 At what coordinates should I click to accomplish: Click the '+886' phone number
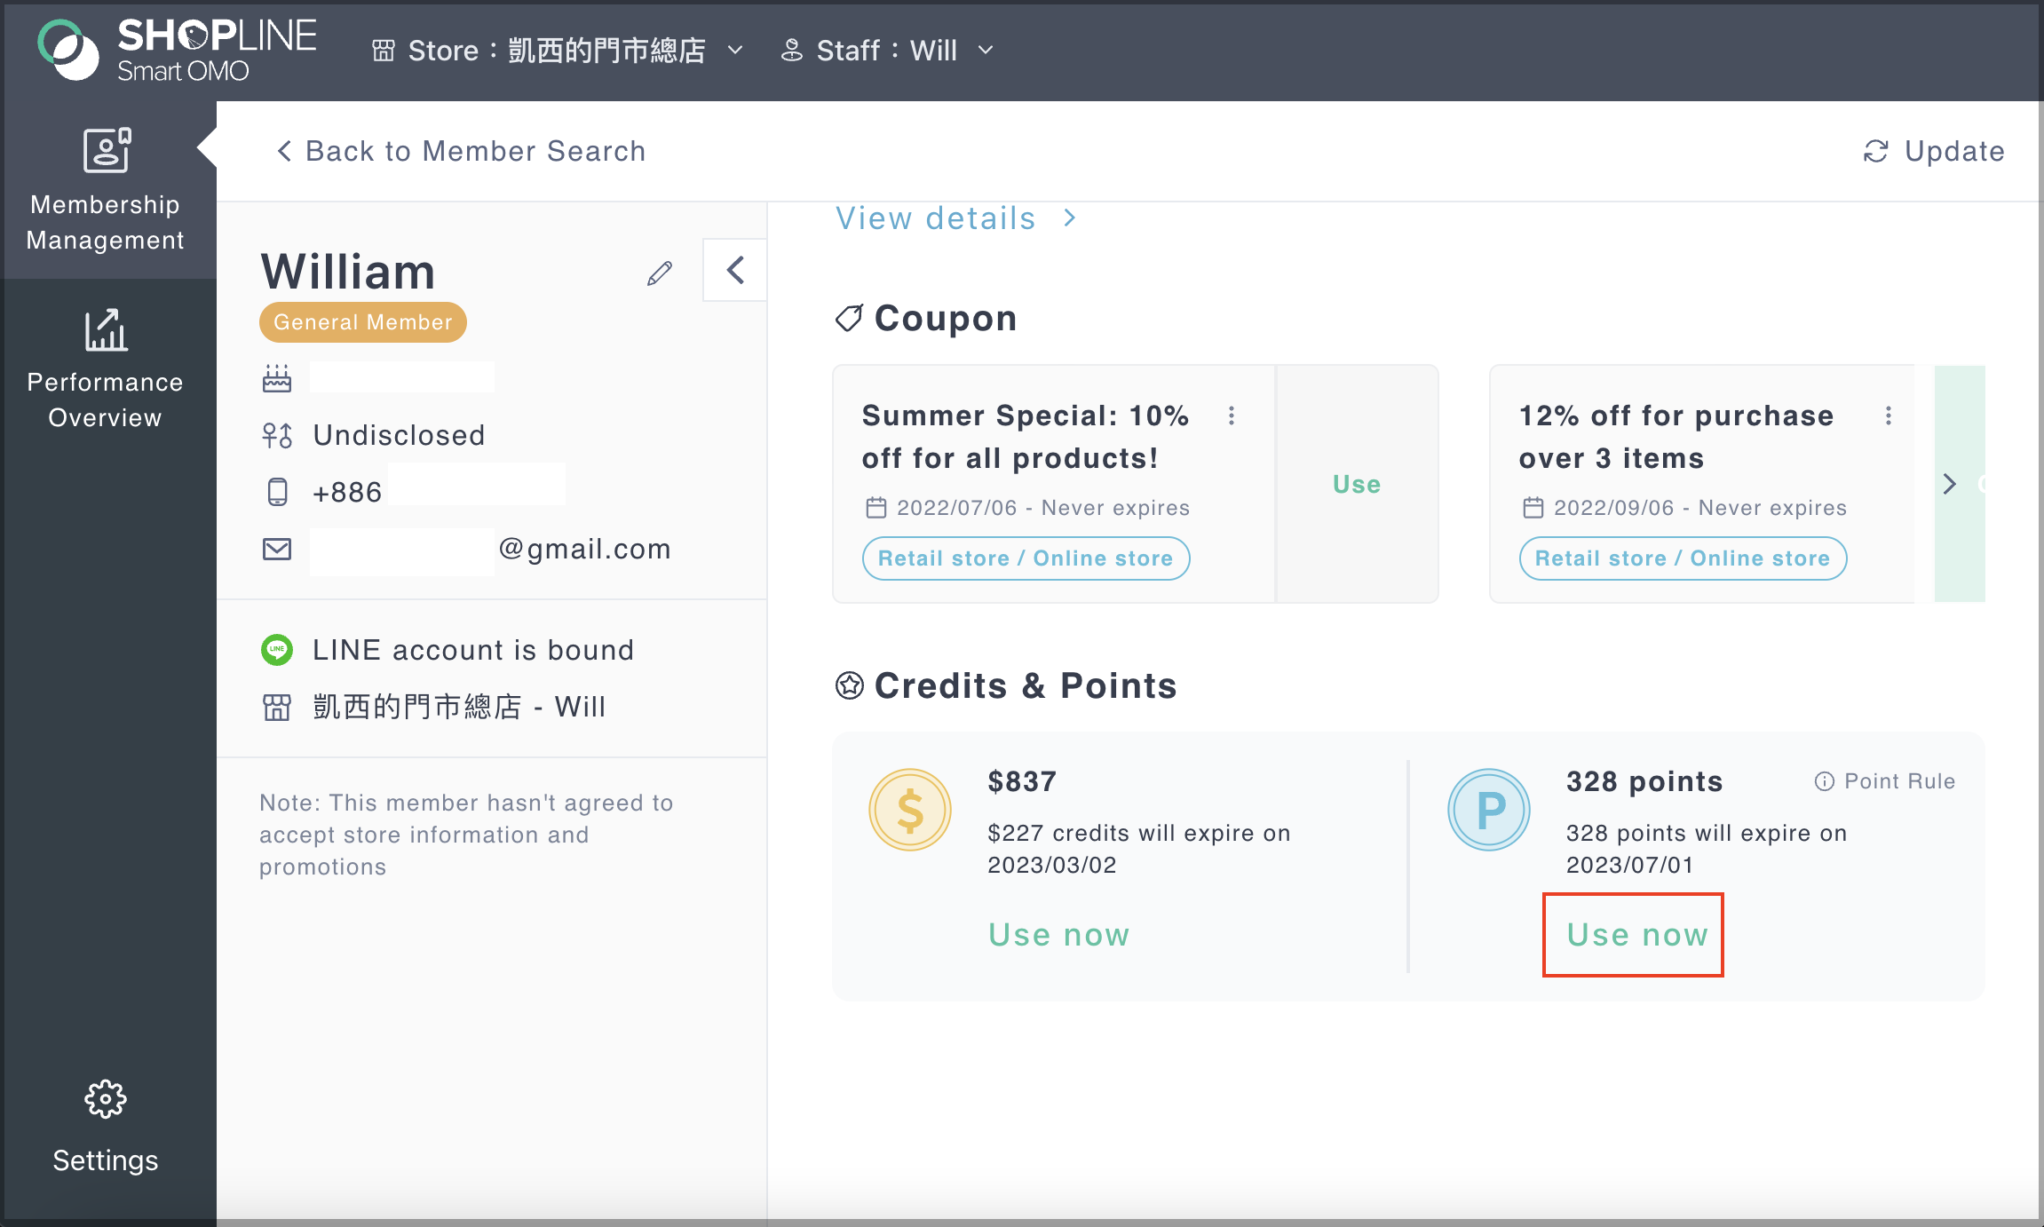point(347,492)
